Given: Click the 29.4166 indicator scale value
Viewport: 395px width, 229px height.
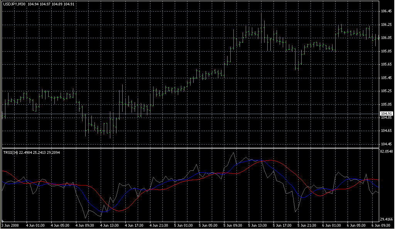Looking at the screenshot, I should pyautogui.click(x=386, y=218).
